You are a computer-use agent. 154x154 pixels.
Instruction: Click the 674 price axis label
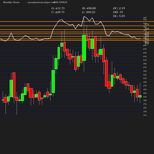[x=145, y=49]
